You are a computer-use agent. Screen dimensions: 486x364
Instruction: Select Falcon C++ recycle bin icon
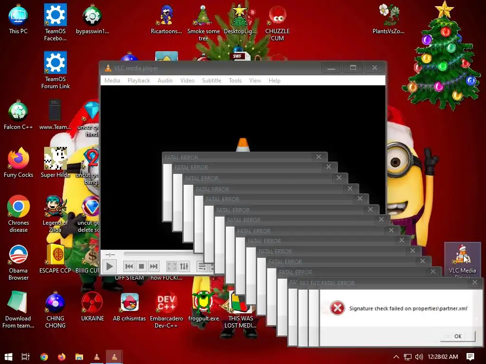(19, 115)
